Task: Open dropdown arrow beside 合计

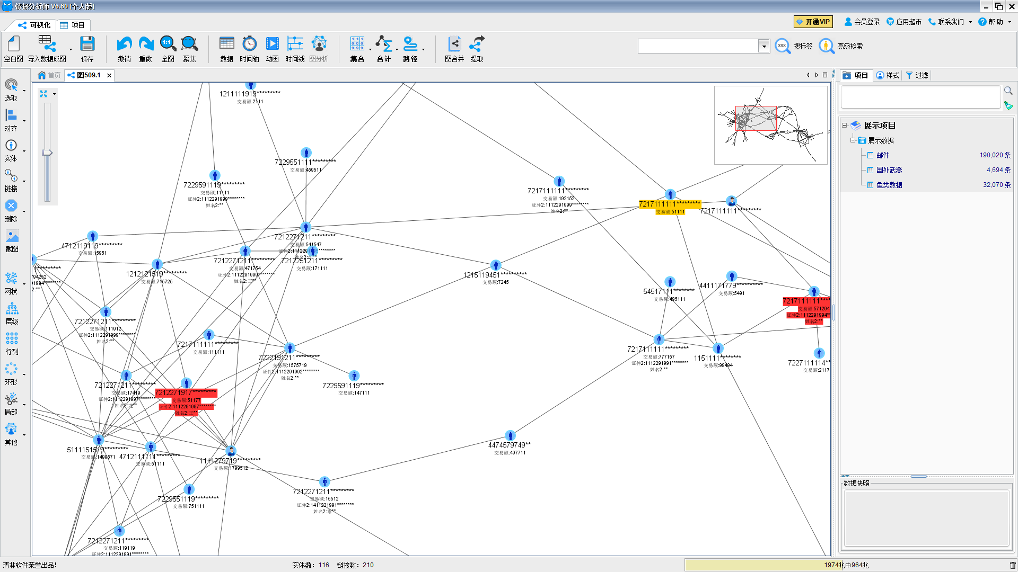Action: tap(397, 50)
